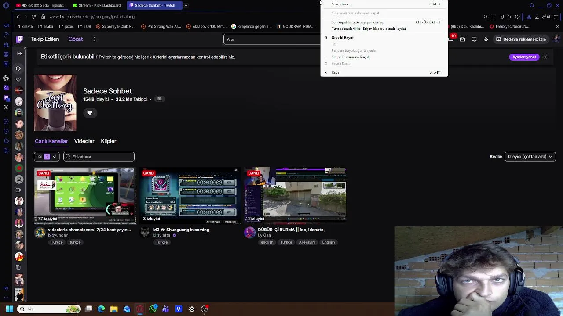Screen dimensions: 563x316
Task: Select Önceki Boyut menu item
Action: coord(384,38)
